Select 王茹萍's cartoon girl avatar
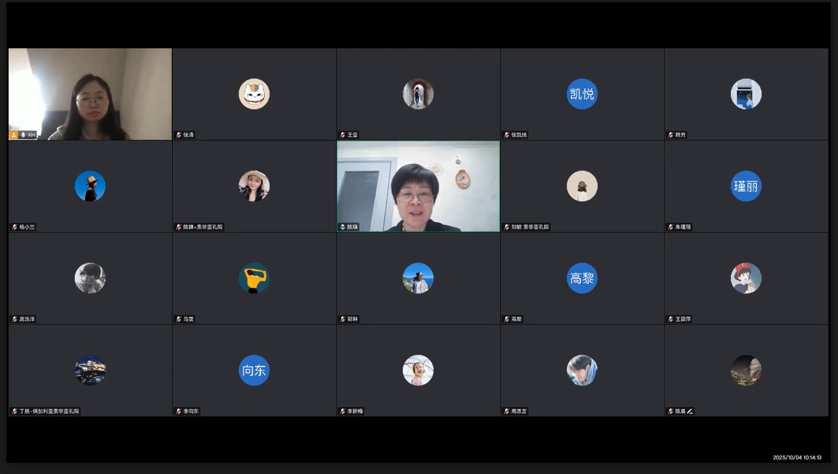This screenshot has width=838, height=474. [x=746, y=278]
